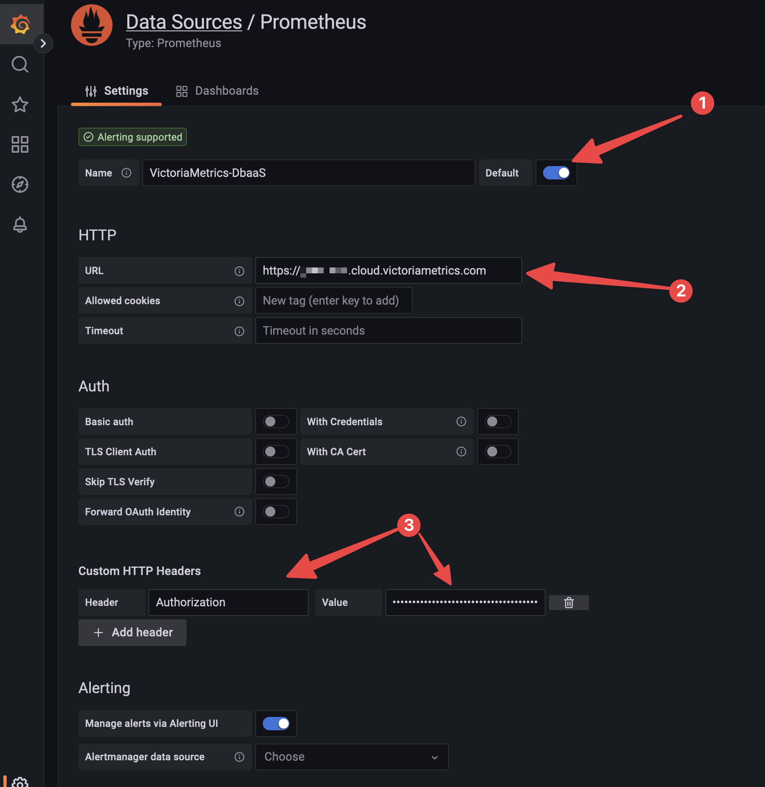The width and height of the screenshot is (765, 787).
Task: Click the Timeout info icon
Action: pos(239,331)
